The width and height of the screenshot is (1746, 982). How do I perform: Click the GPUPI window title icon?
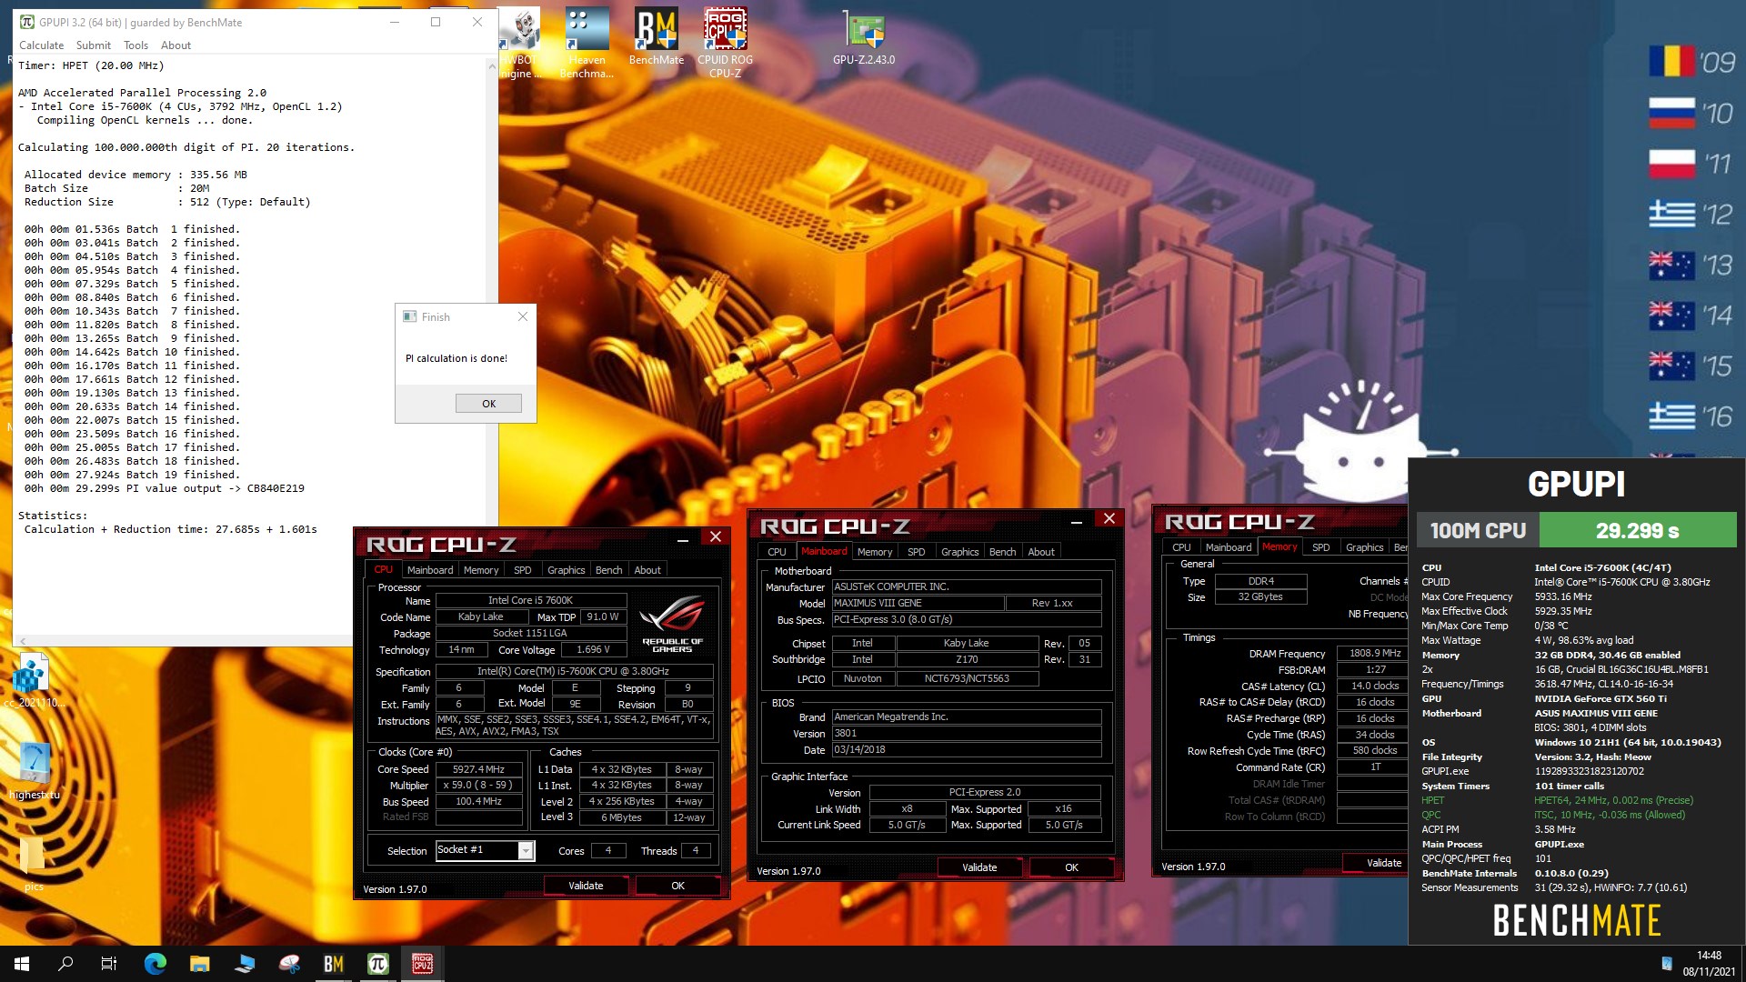tap(27, 22)
